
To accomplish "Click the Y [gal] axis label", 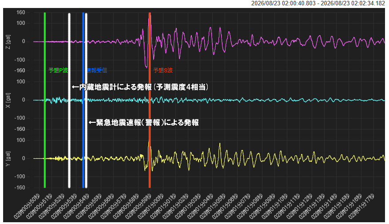I will 8,159.
